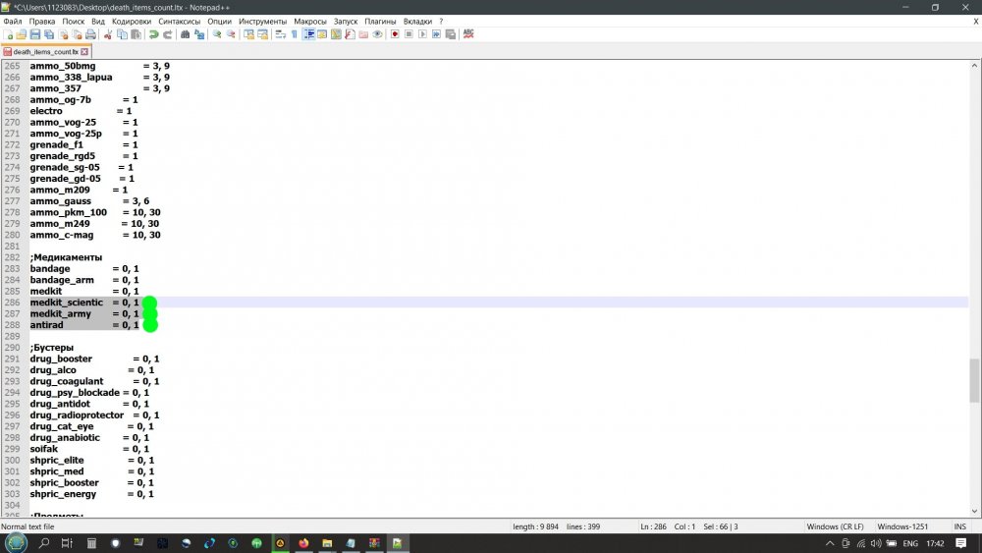This screenshot has height=553, width=982.
Task: Click the ABC spell check icon
Action: [x=468, y=34]
